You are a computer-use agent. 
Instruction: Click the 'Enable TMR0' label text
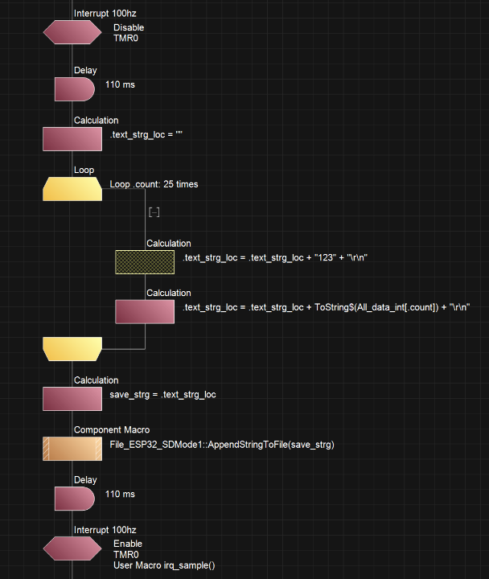(x=128, y=549)
